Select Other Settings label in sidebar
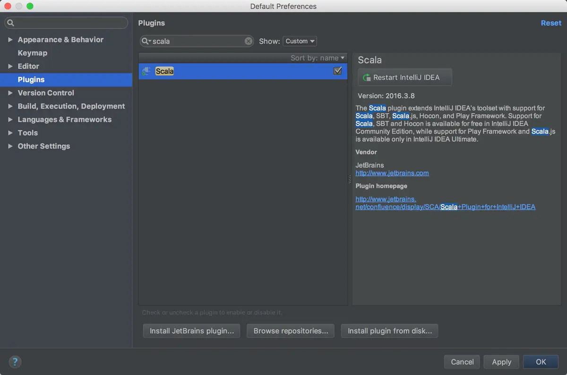Image resolution: width=567 pixels, height=375 pixels. point(43,146)
